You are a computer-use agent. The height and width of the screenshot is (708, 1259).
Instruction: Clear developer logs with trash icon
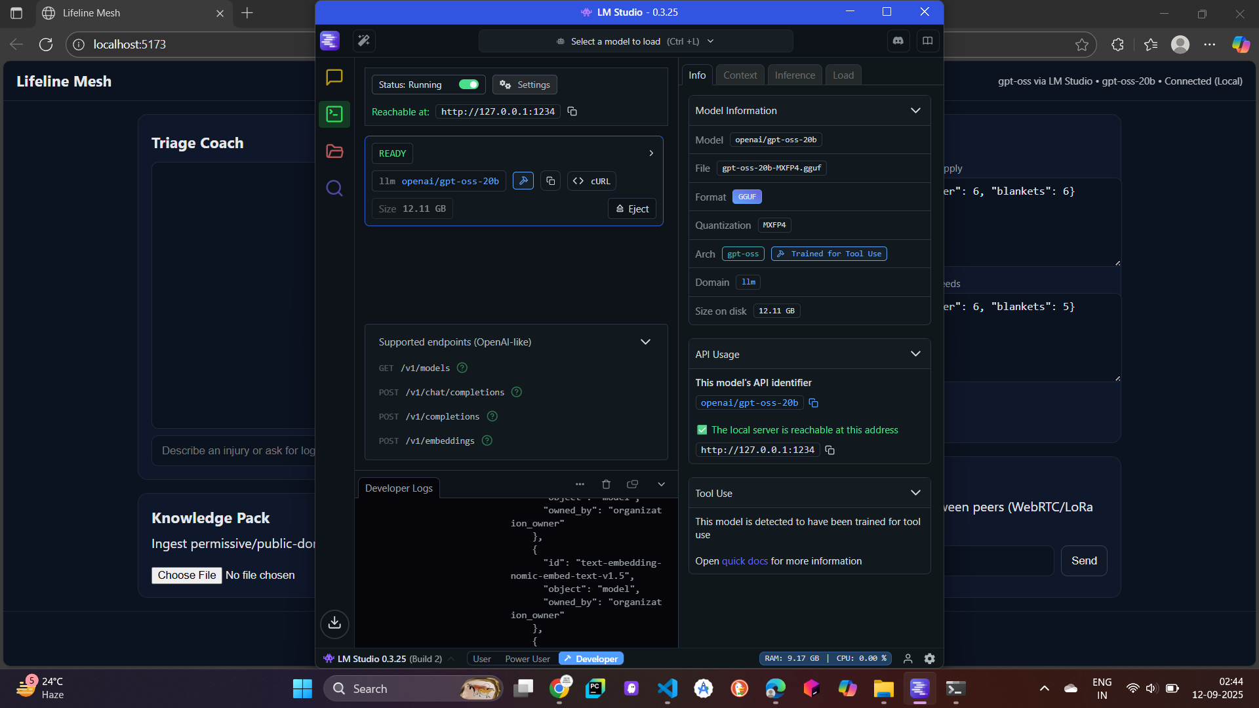(x=606, y=484)
